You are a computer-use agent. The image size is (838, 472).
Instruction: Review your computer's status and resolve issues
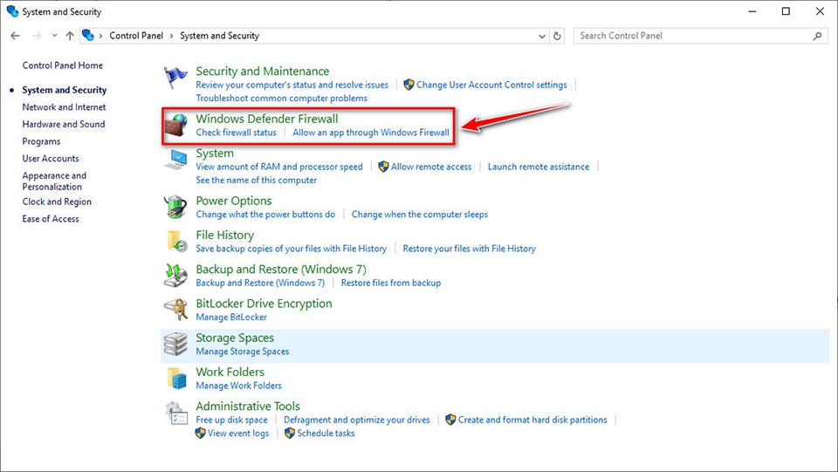[292, 85]
